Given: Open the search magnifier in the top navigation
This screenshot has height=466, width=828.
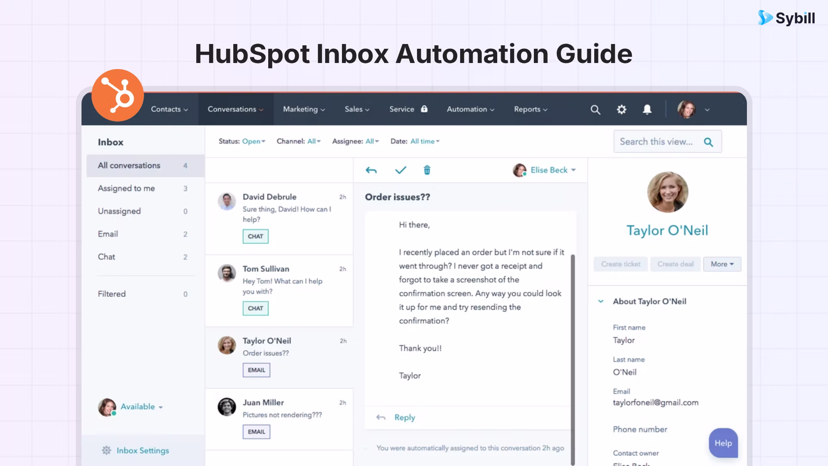Looking at the screenshot, I should tap(595, 110).
